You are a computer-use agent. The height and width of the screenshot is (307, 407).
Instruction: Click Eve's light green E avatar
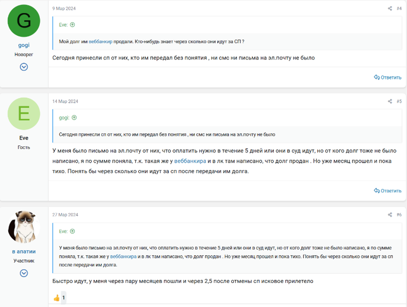24,114
